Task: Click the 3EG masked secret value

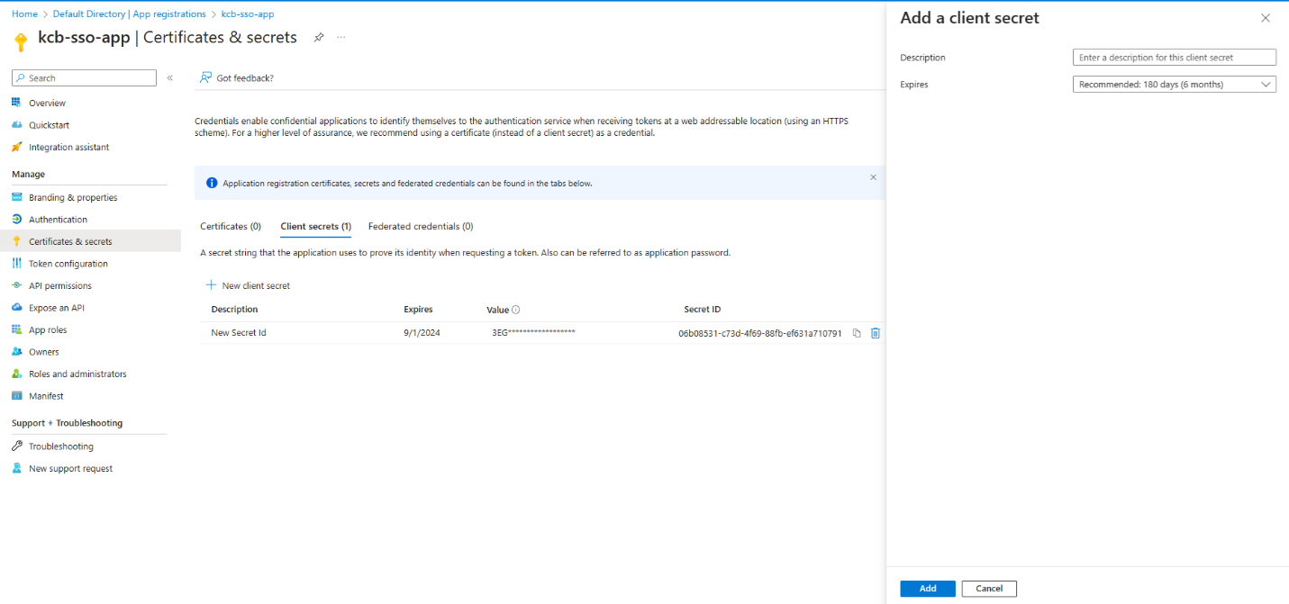Action: click(x=533, y=333)
